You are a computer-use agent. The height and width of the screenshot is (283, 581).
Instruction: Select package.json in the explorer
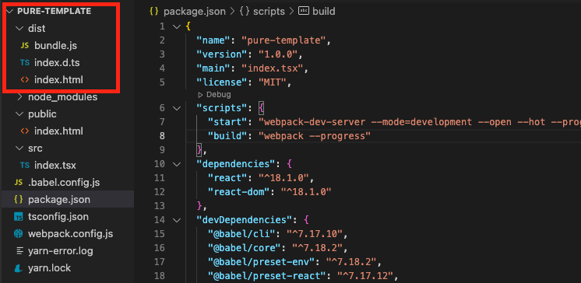(x=59, y=200)
